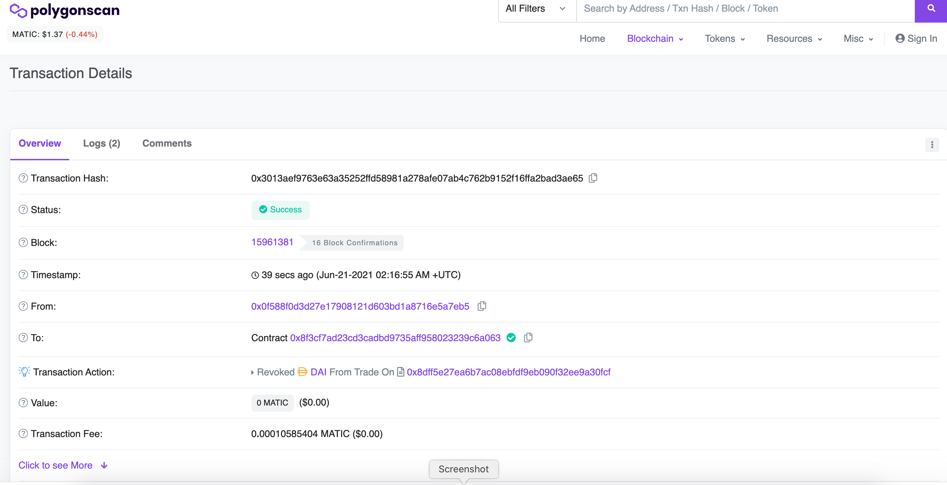The width and height of the screenshot is (947, 485).
Task: Copy the transaction hash to clipboard
Action: tap(593, 178)
